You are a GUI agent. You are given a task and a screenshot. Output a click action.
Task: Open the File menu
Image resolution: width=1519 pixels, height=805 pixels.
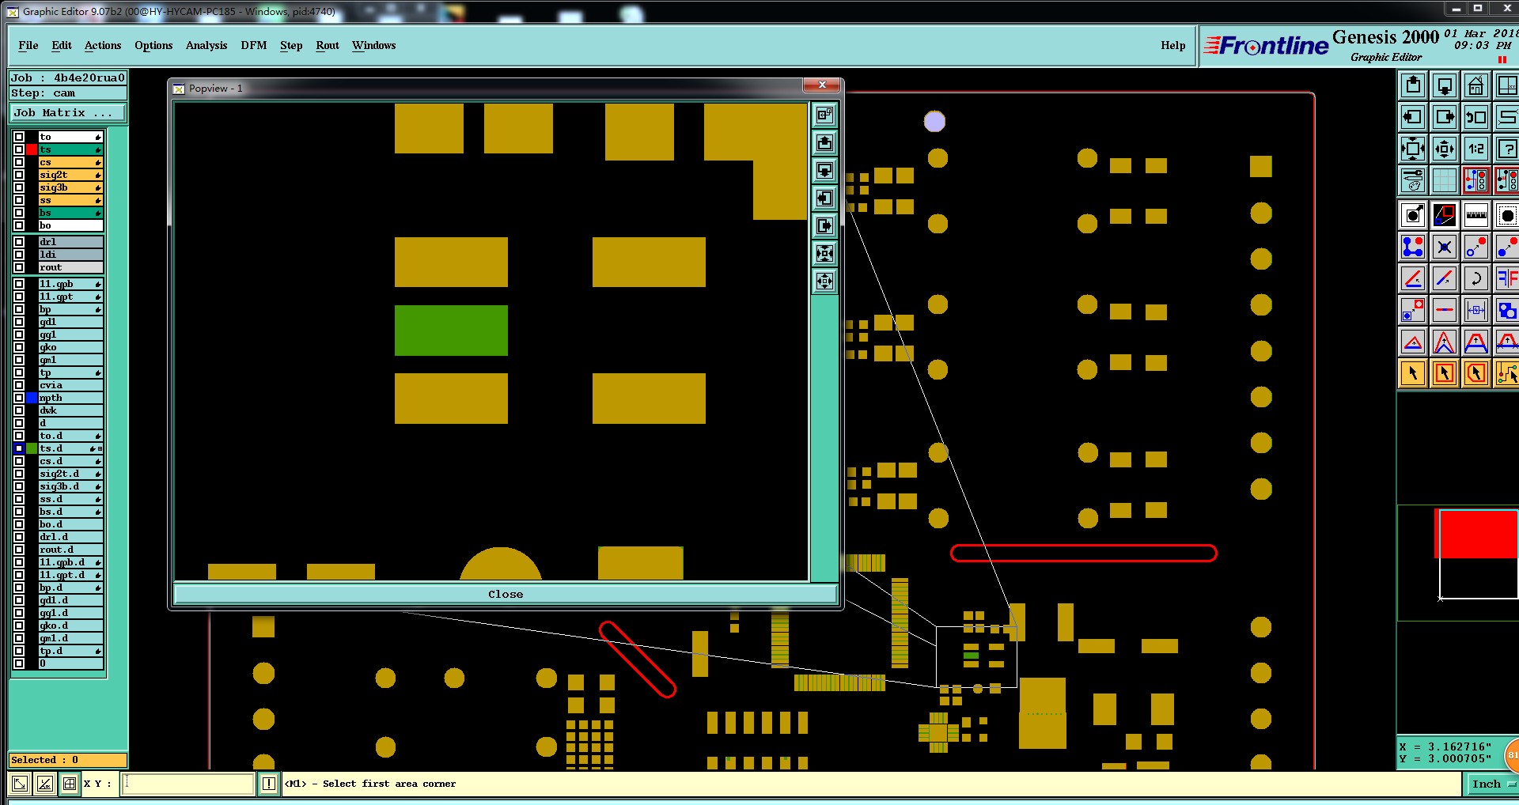(28, 46)
